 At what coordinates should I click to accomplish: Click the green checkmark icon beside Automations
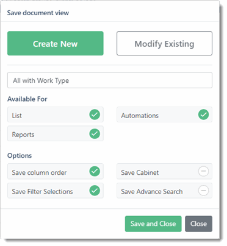coord(204,114)
